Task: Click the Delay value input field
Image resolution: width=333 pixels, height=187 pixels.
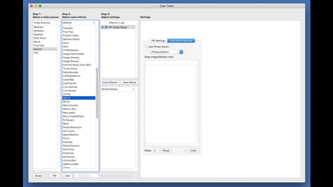Action: tap(156, 151)
